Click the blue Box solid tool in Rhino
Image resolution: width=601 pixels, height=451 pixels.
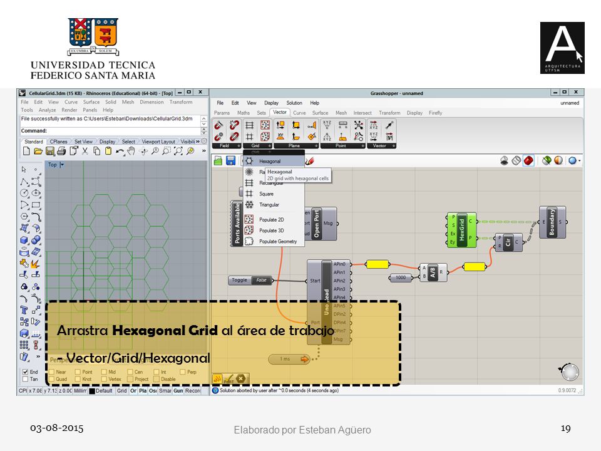coord(24,240)
